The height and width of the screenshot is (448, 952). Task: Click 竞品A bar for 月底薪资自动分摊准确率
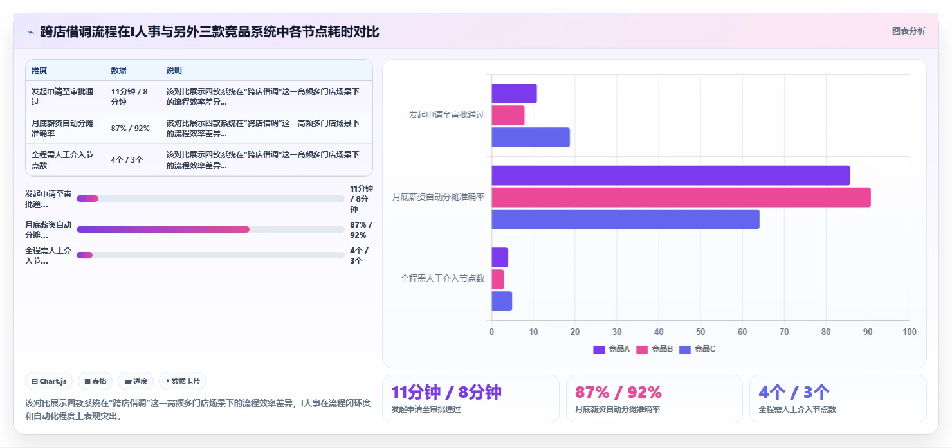[x=671, y=175]
